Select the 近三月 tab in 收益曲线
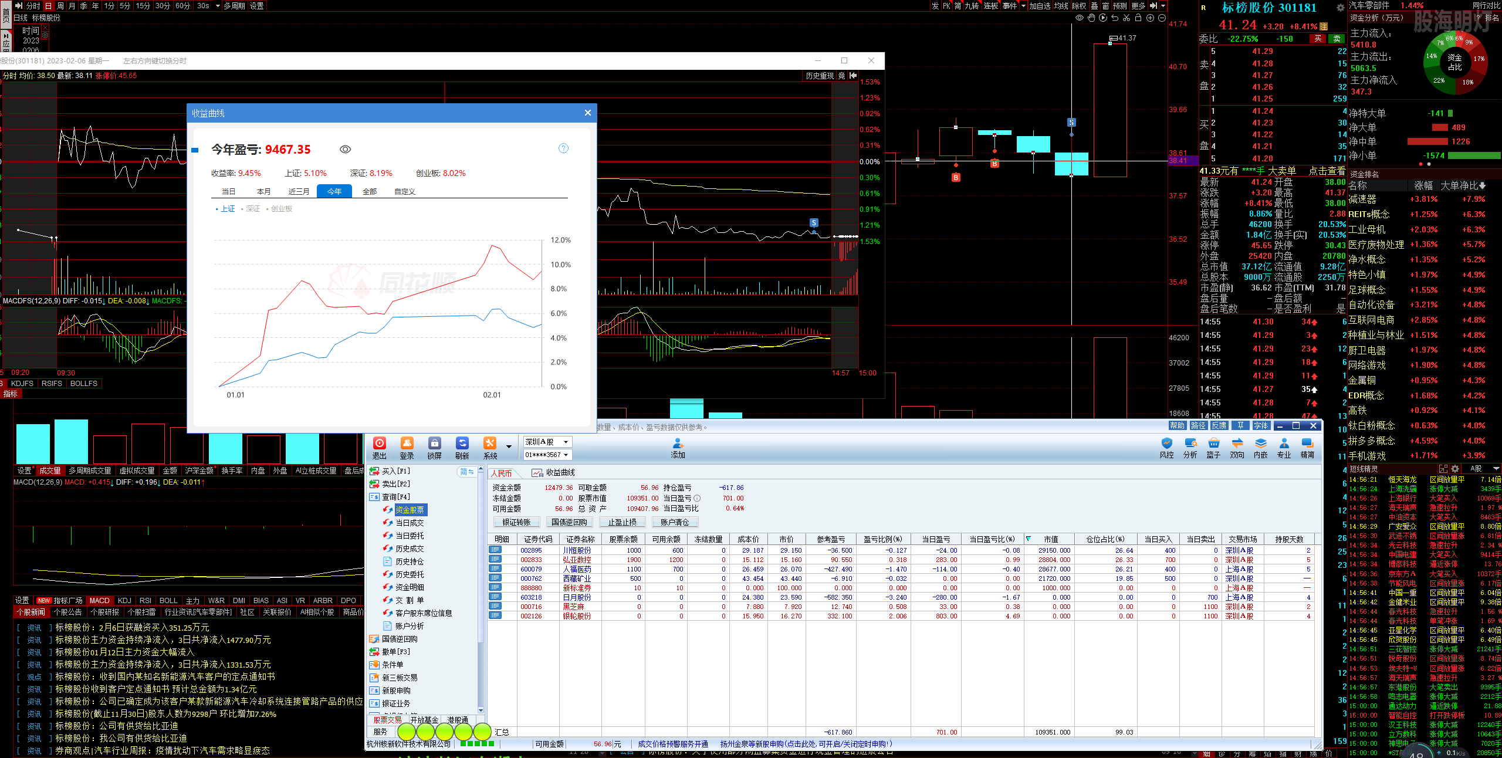Viewport: 1502px width, 758px height. point(299,191)
